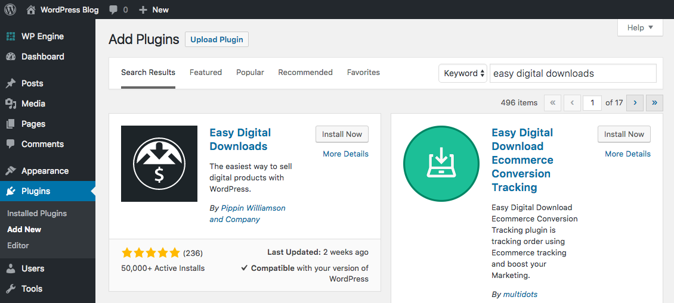Go to the first page of results
674x303 pixels.
click(552, 103)
